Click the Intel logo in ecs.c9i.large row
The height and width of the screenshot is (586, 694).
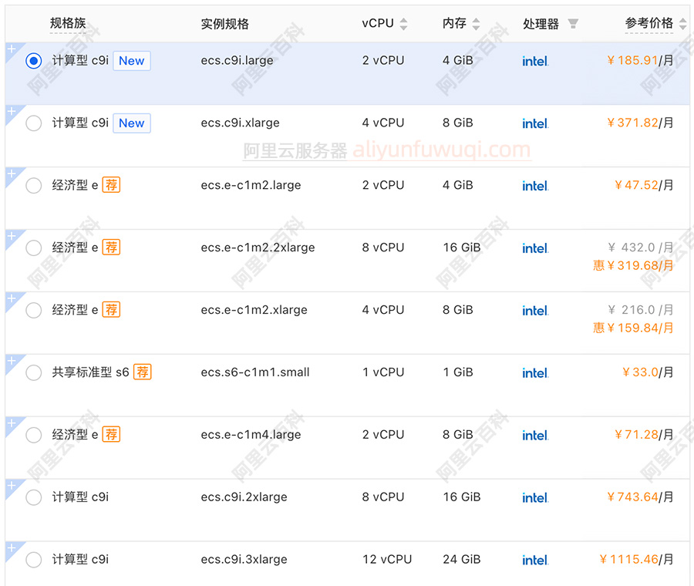pos(535,61)
